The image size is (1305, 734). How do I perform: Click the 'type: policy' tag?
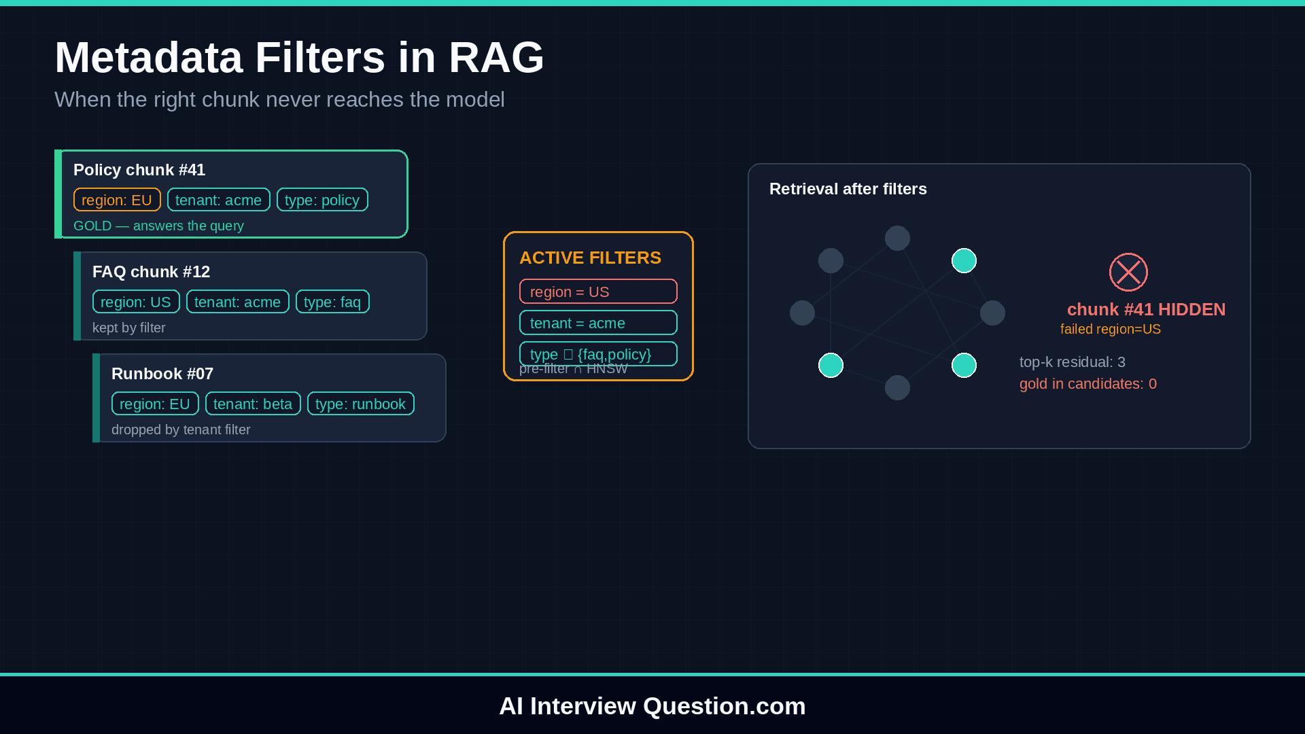322,200
